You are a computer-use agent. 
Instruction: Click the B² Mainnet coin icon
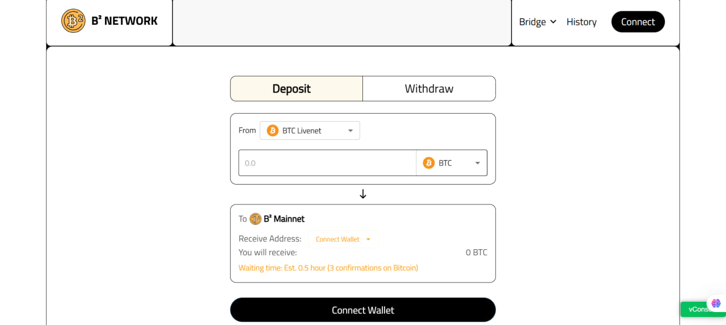point(255,219)
